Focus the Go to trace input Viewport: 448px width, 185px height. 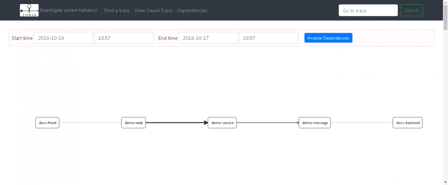(368, 10)
